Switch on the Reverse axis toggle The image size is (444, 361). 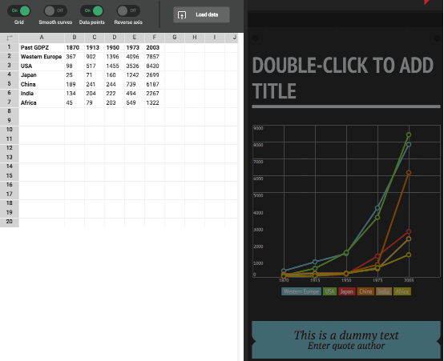tap(128, 10)
